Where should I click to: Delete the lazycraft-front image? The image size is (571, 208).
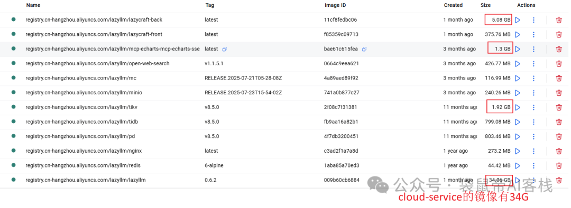(559, 34)
